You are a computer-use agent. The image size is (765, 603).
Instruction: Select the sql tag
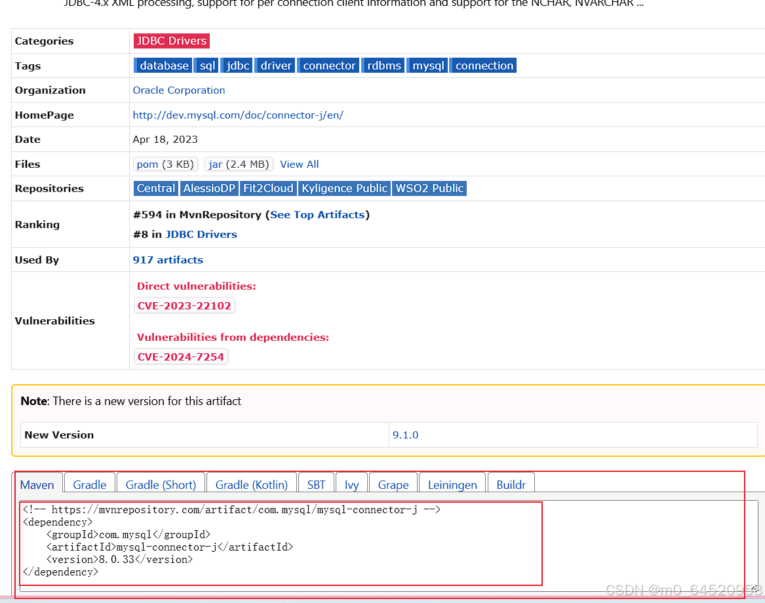pyautogui.click(x=206, y=66)
